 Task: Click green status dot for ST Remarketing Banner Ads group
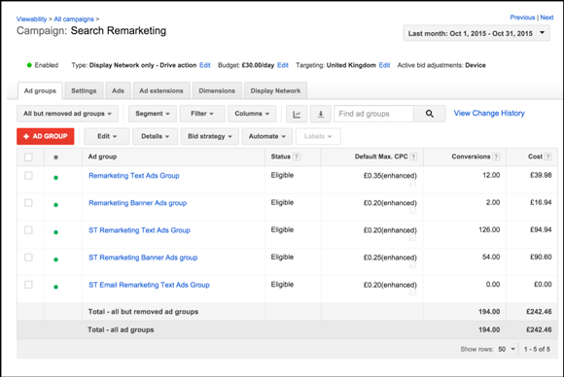click(55, 259)
